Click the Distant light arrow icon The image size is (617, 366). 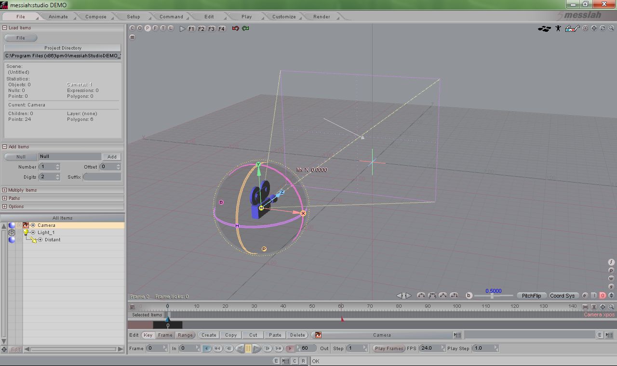click(33, 239)
